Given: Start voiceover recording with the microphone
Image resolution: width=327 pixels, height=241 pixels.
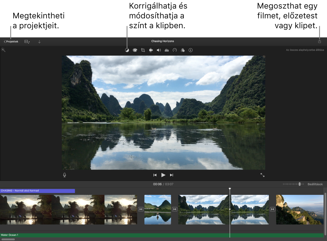Looking at the screenshot, I should click(x=64, y=175).
